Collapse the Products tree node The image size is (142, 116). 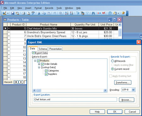(35, 61)
